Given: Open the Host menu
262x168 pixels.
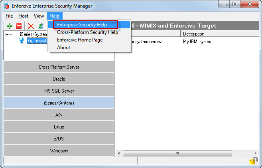Looking at the screenshot, I should click(x=23, y=16).
